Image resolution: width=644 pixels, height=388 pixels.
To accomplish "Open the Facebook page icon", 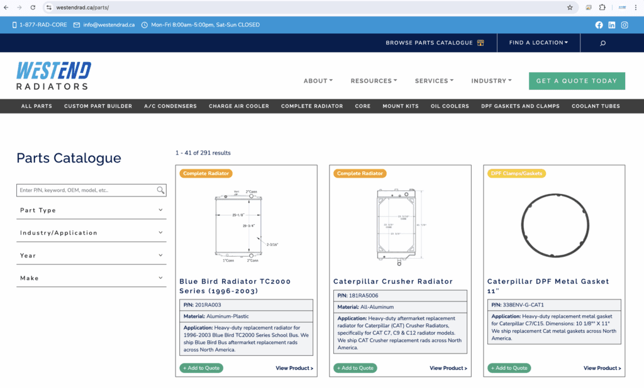I will (x=599, y=25).
